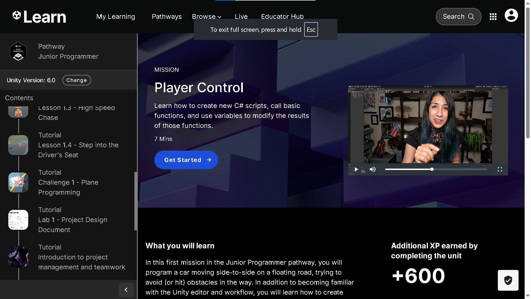Enter fullscreen on the video player
531x299 pixels.
(x=500, y=169)
